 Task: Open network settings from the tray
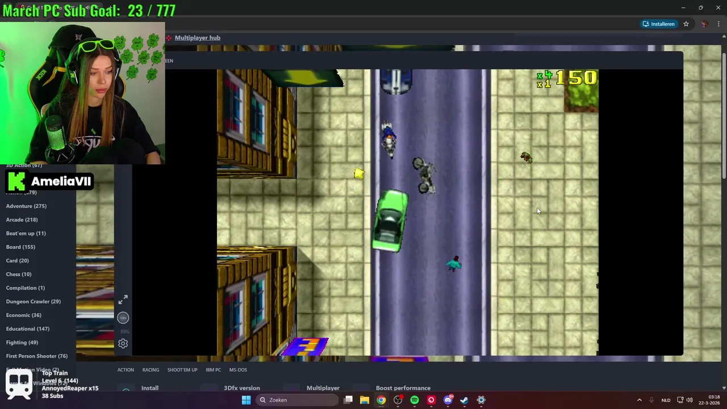coord(680,400)
